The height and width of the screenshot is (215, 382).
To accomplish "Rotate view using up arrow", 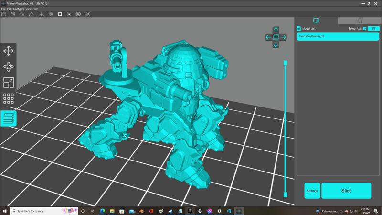I will click(276, 30).
